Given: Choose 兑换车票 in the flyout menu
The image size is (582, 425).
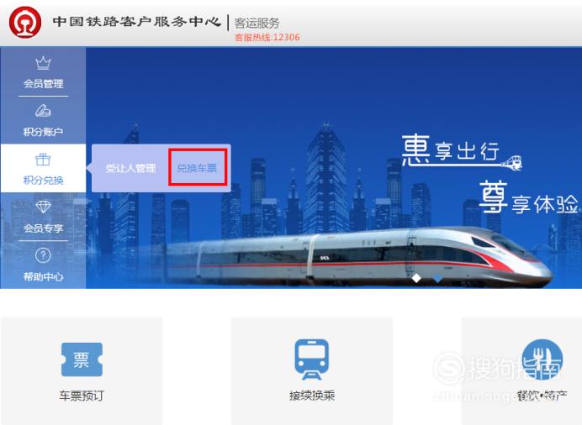Looking at the screenshot, I should (x=197, y=168).
